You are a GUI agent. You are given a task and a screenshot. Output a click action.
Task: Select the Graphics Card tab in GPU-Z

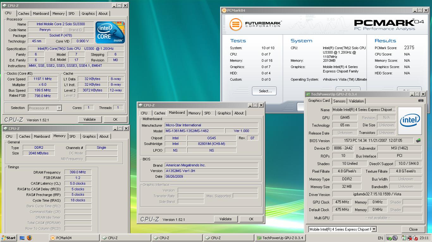319,101
